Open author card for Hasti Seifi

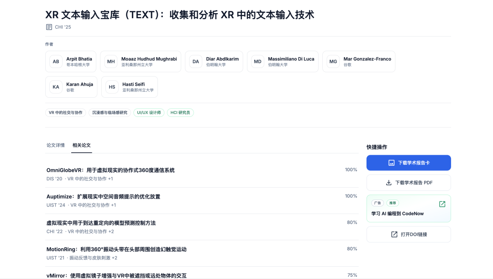point(129,87)
